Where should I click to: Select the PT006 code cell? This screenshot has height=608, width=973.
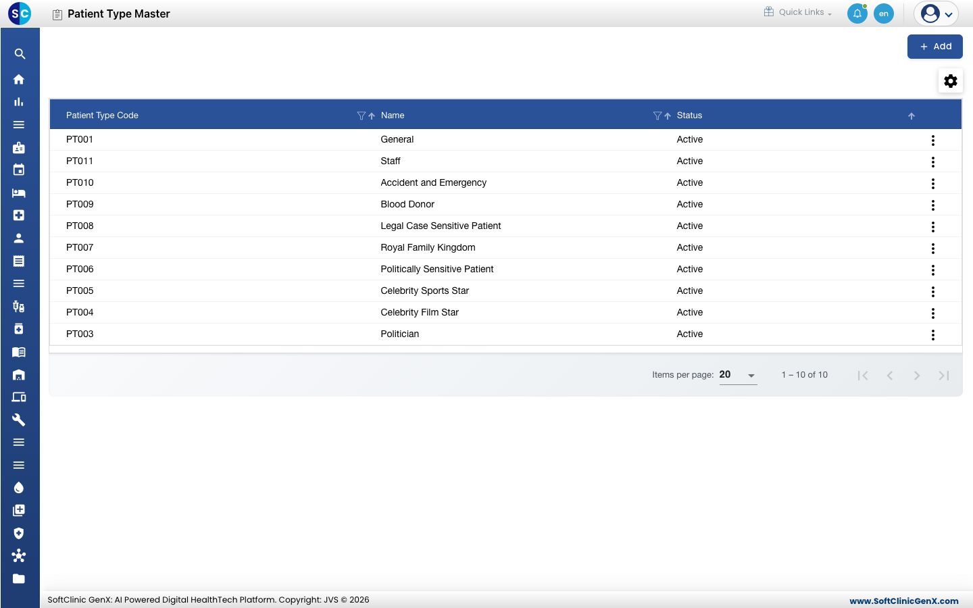pyautogui.click(x=80, y=269)
